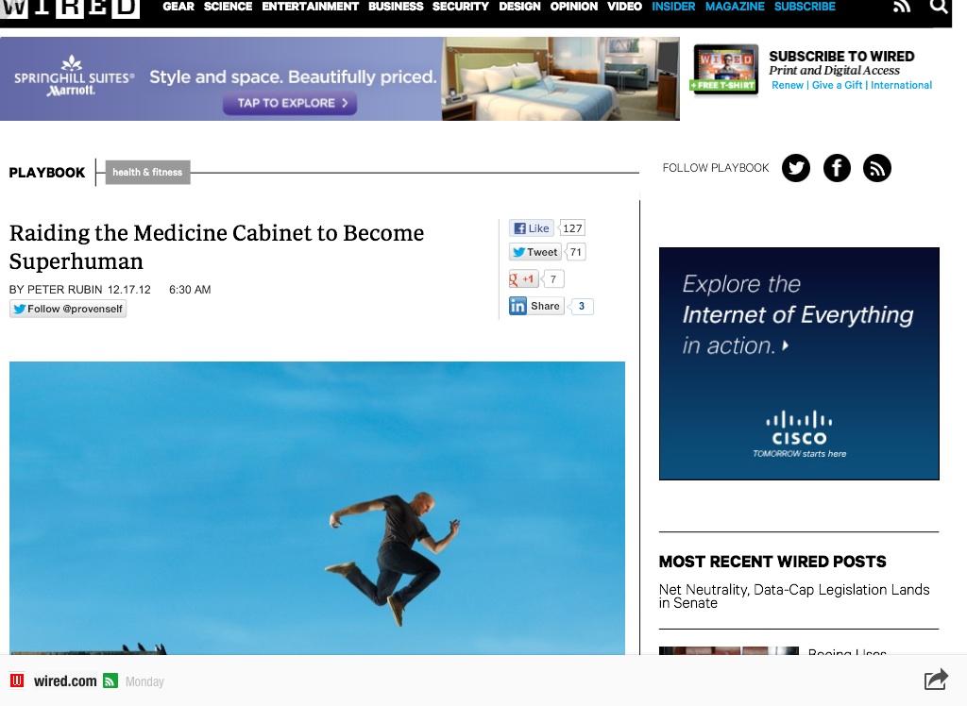Click the green RSS icon beside wired.com
The height and width of the screenshot is (706, 967).
click(110, 681)
